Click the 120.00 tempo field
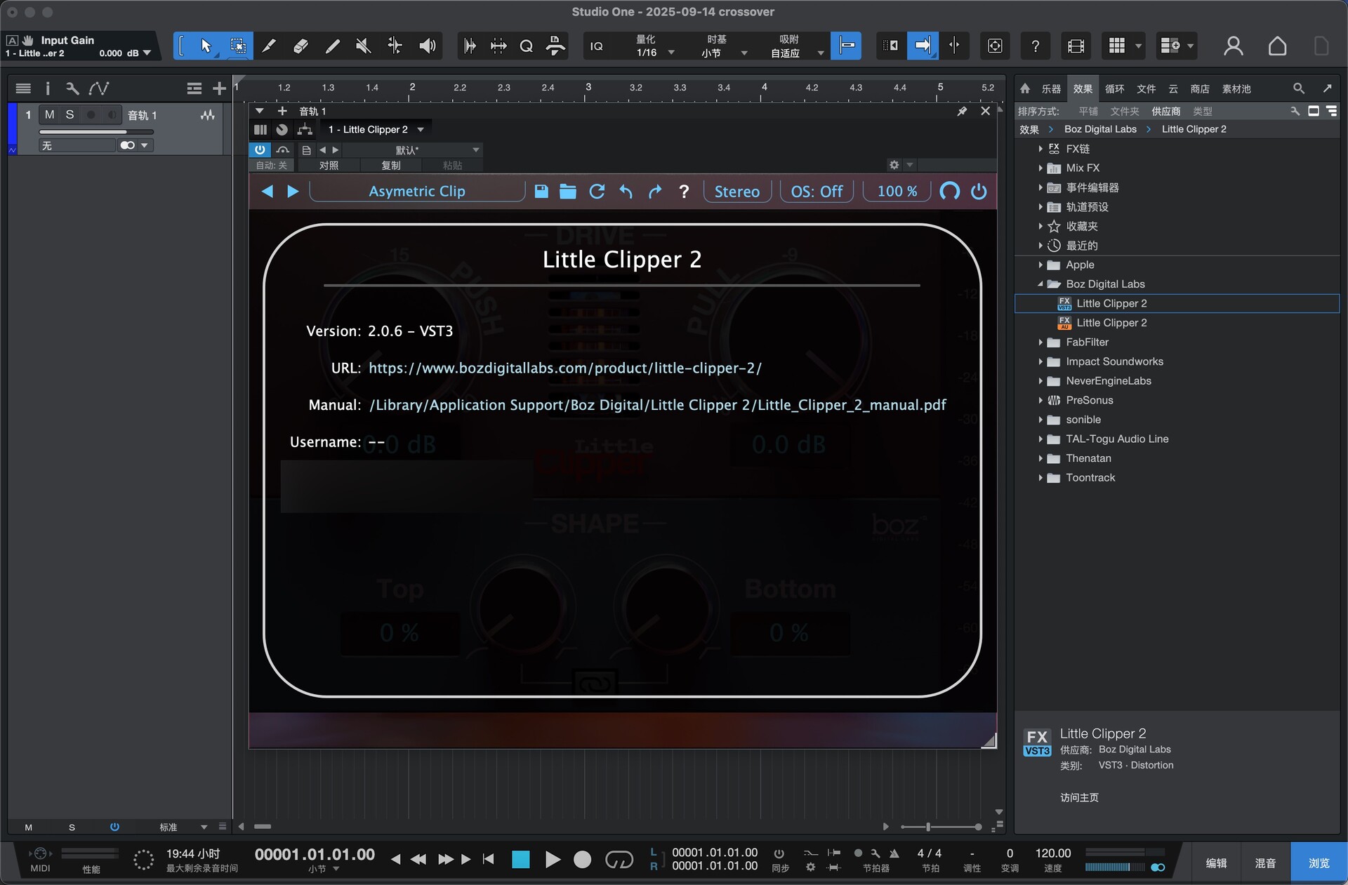The height and width of the screenshot is (885, 1348). tap(1052, 853)
